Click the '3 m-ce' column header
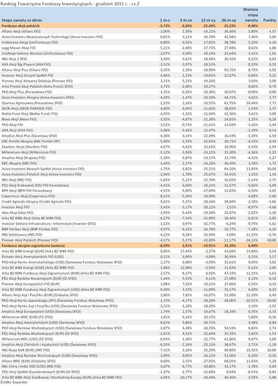The height and width of the screenshot is (386, 278). tap(186, 20)
